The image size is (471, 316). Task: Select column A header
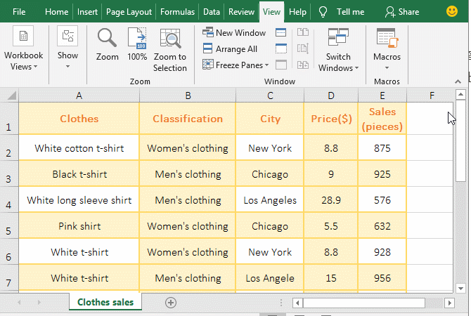79,96
